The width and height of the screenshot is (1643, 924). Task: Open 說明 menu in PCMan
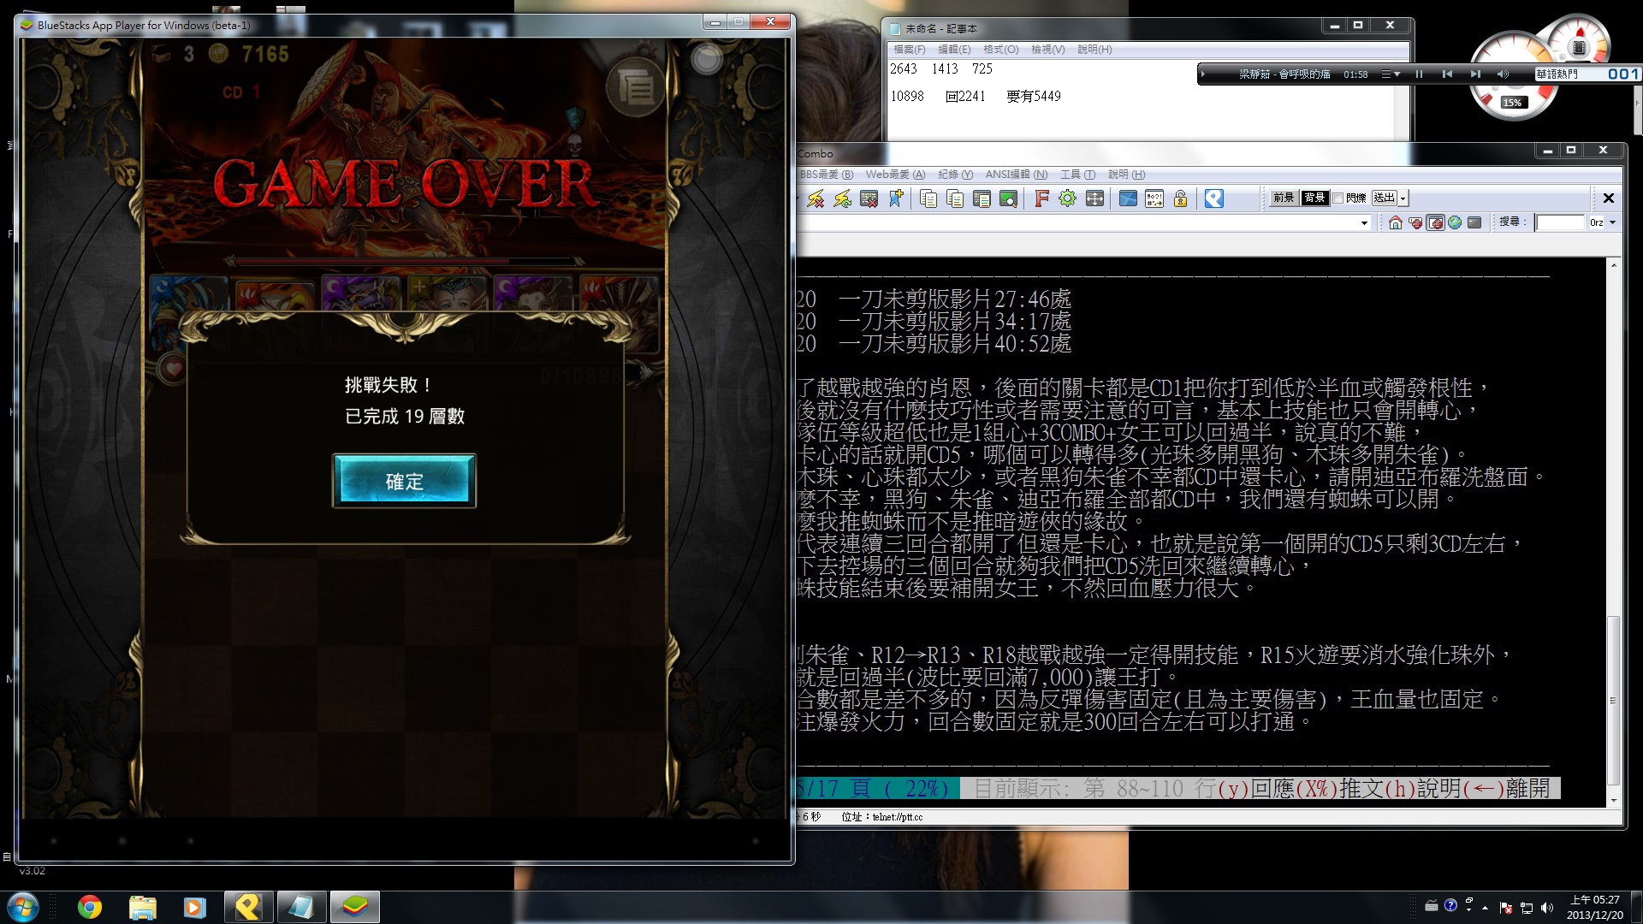(1126, 175)
